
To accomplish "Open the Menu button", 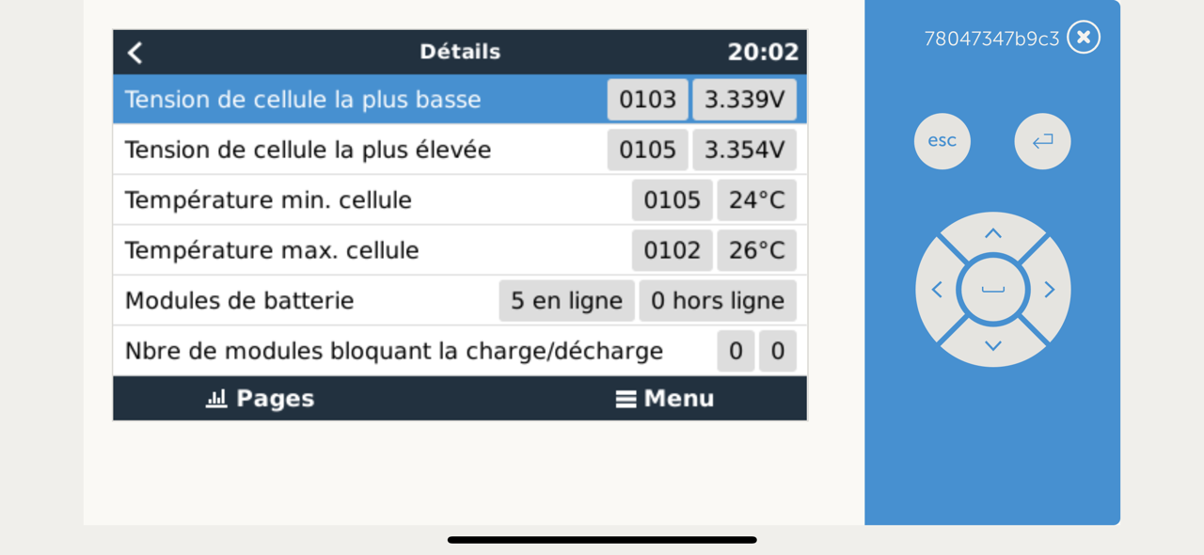I will [x=665, y=399].
